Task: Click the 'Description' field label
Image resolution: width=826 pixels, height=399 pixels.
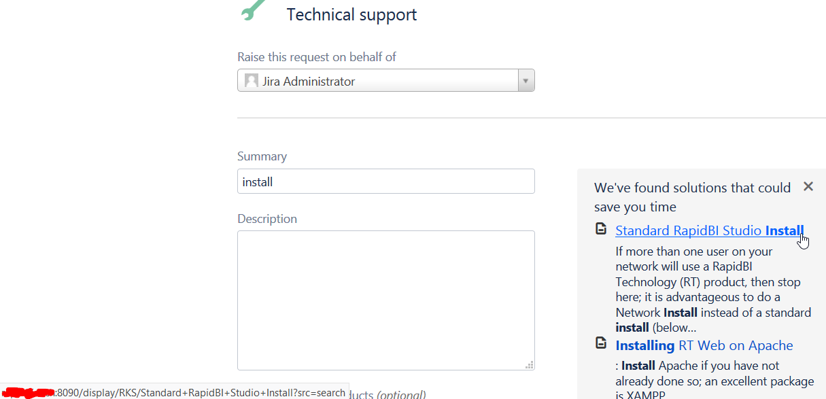Action: 267,219
